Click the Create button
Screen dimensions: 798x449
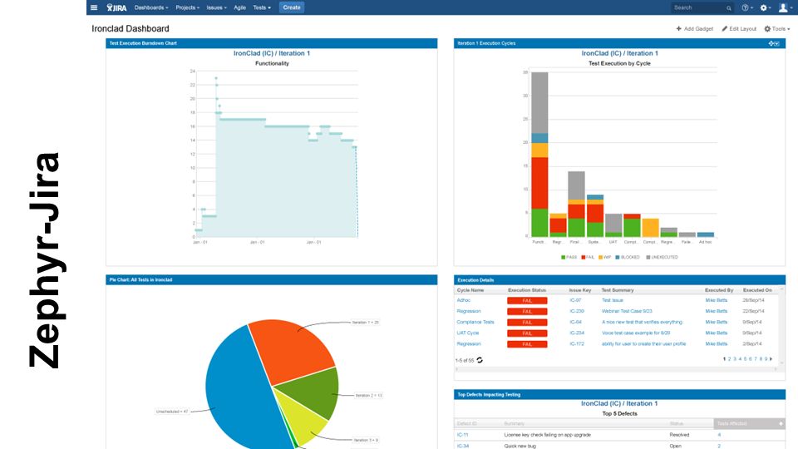click(x=292, y=7)
